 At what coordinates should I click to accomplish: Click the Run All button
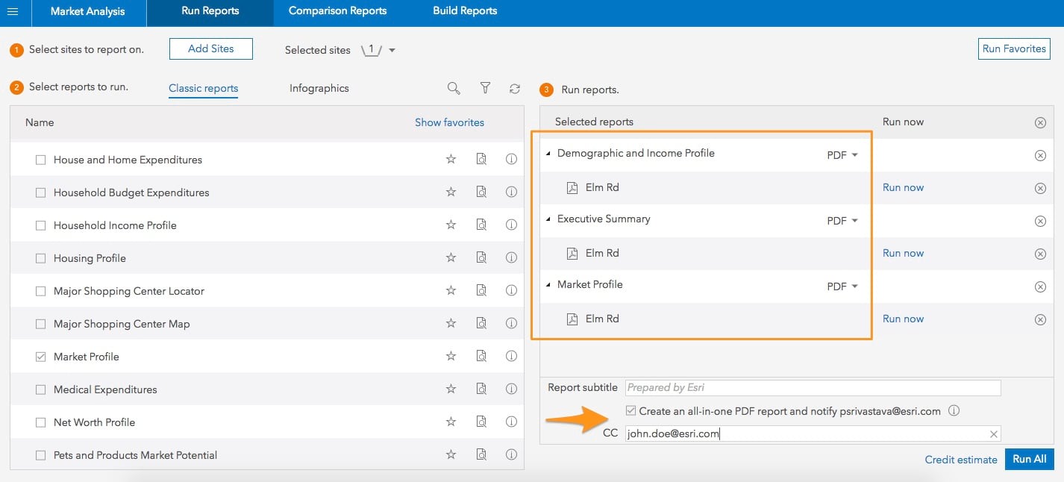(1029, 459)
